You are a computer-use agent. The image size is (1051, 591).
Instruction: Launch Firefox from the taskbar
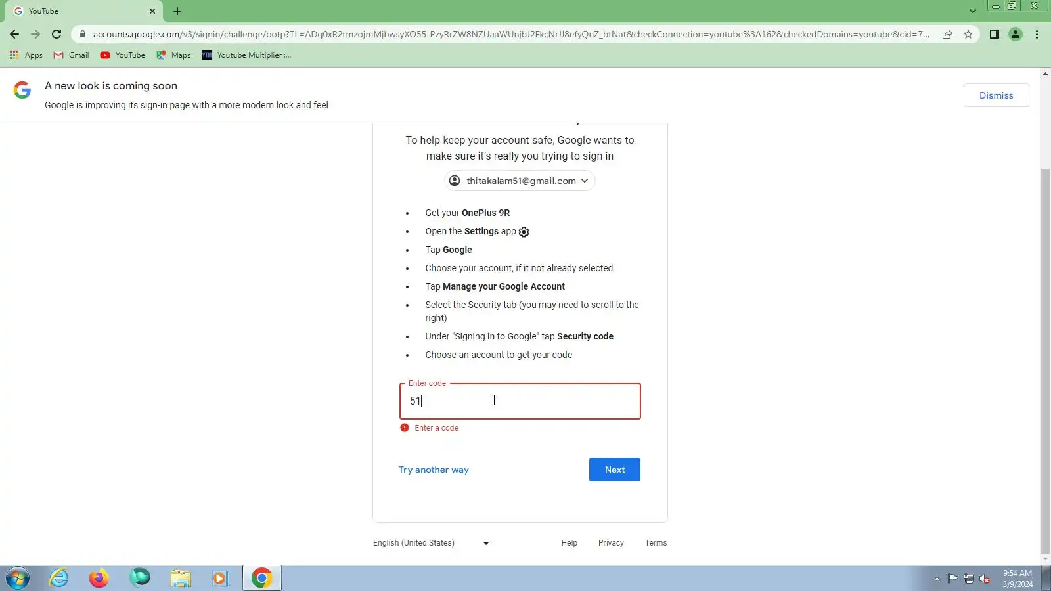(x=99, y=579)
